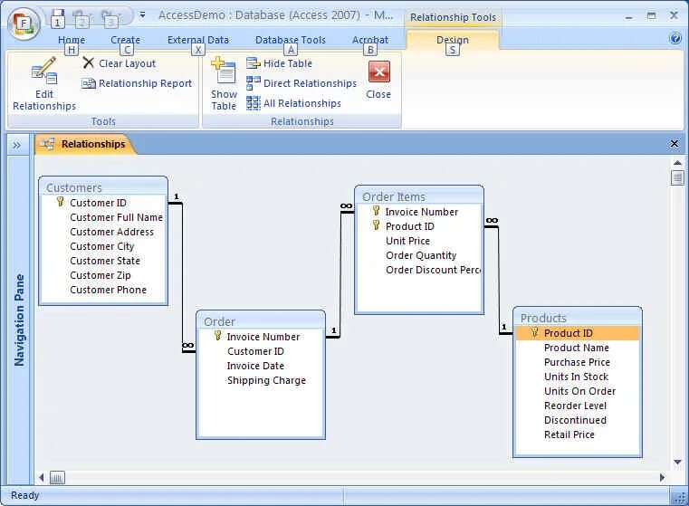Click the All Relationships label
The width and height of the screenshot is (689, 506).
pos(302,103)
